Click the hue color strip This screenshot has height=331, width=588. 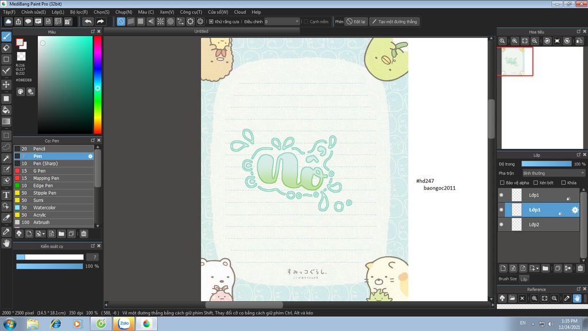98,85
